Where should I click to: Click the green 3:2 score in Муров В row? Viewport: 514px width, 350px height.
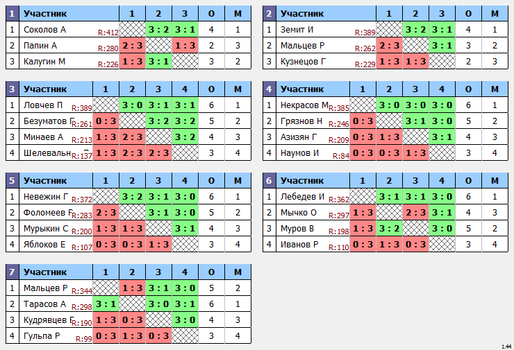[390, 228]
